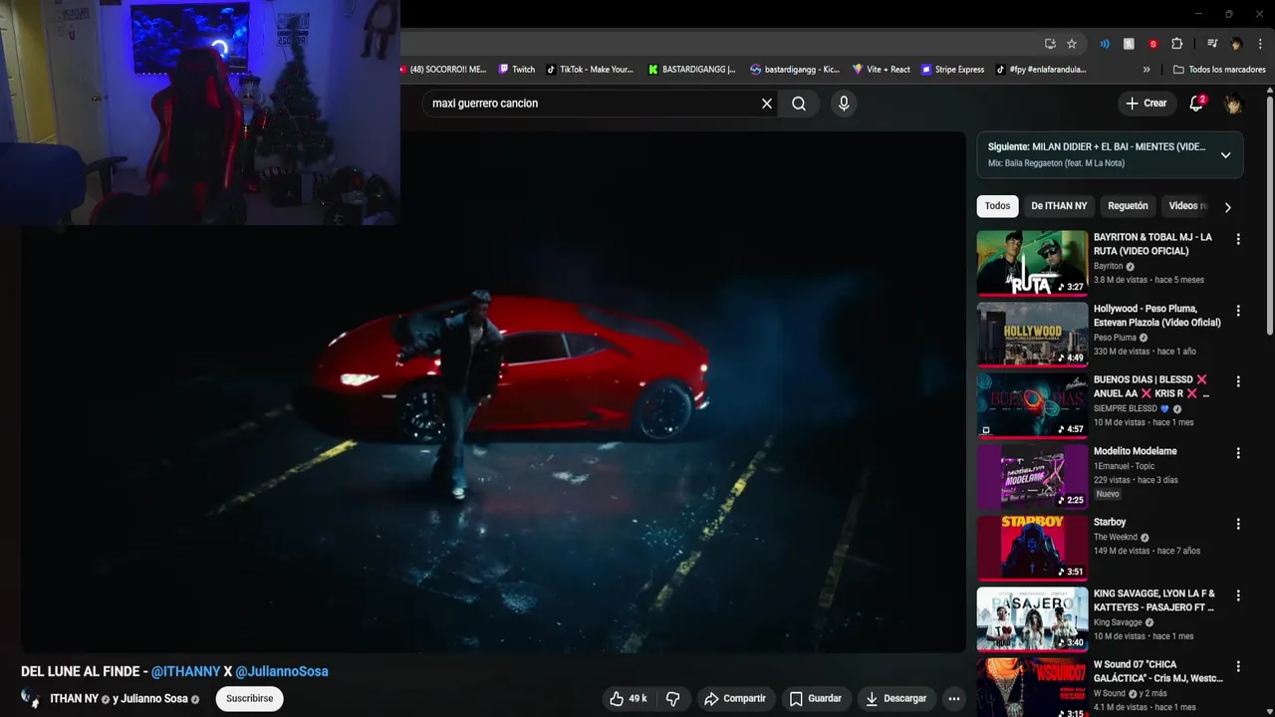Click the @ITHANNY mention in title
1275x717 pixels.
coord(185,671)
